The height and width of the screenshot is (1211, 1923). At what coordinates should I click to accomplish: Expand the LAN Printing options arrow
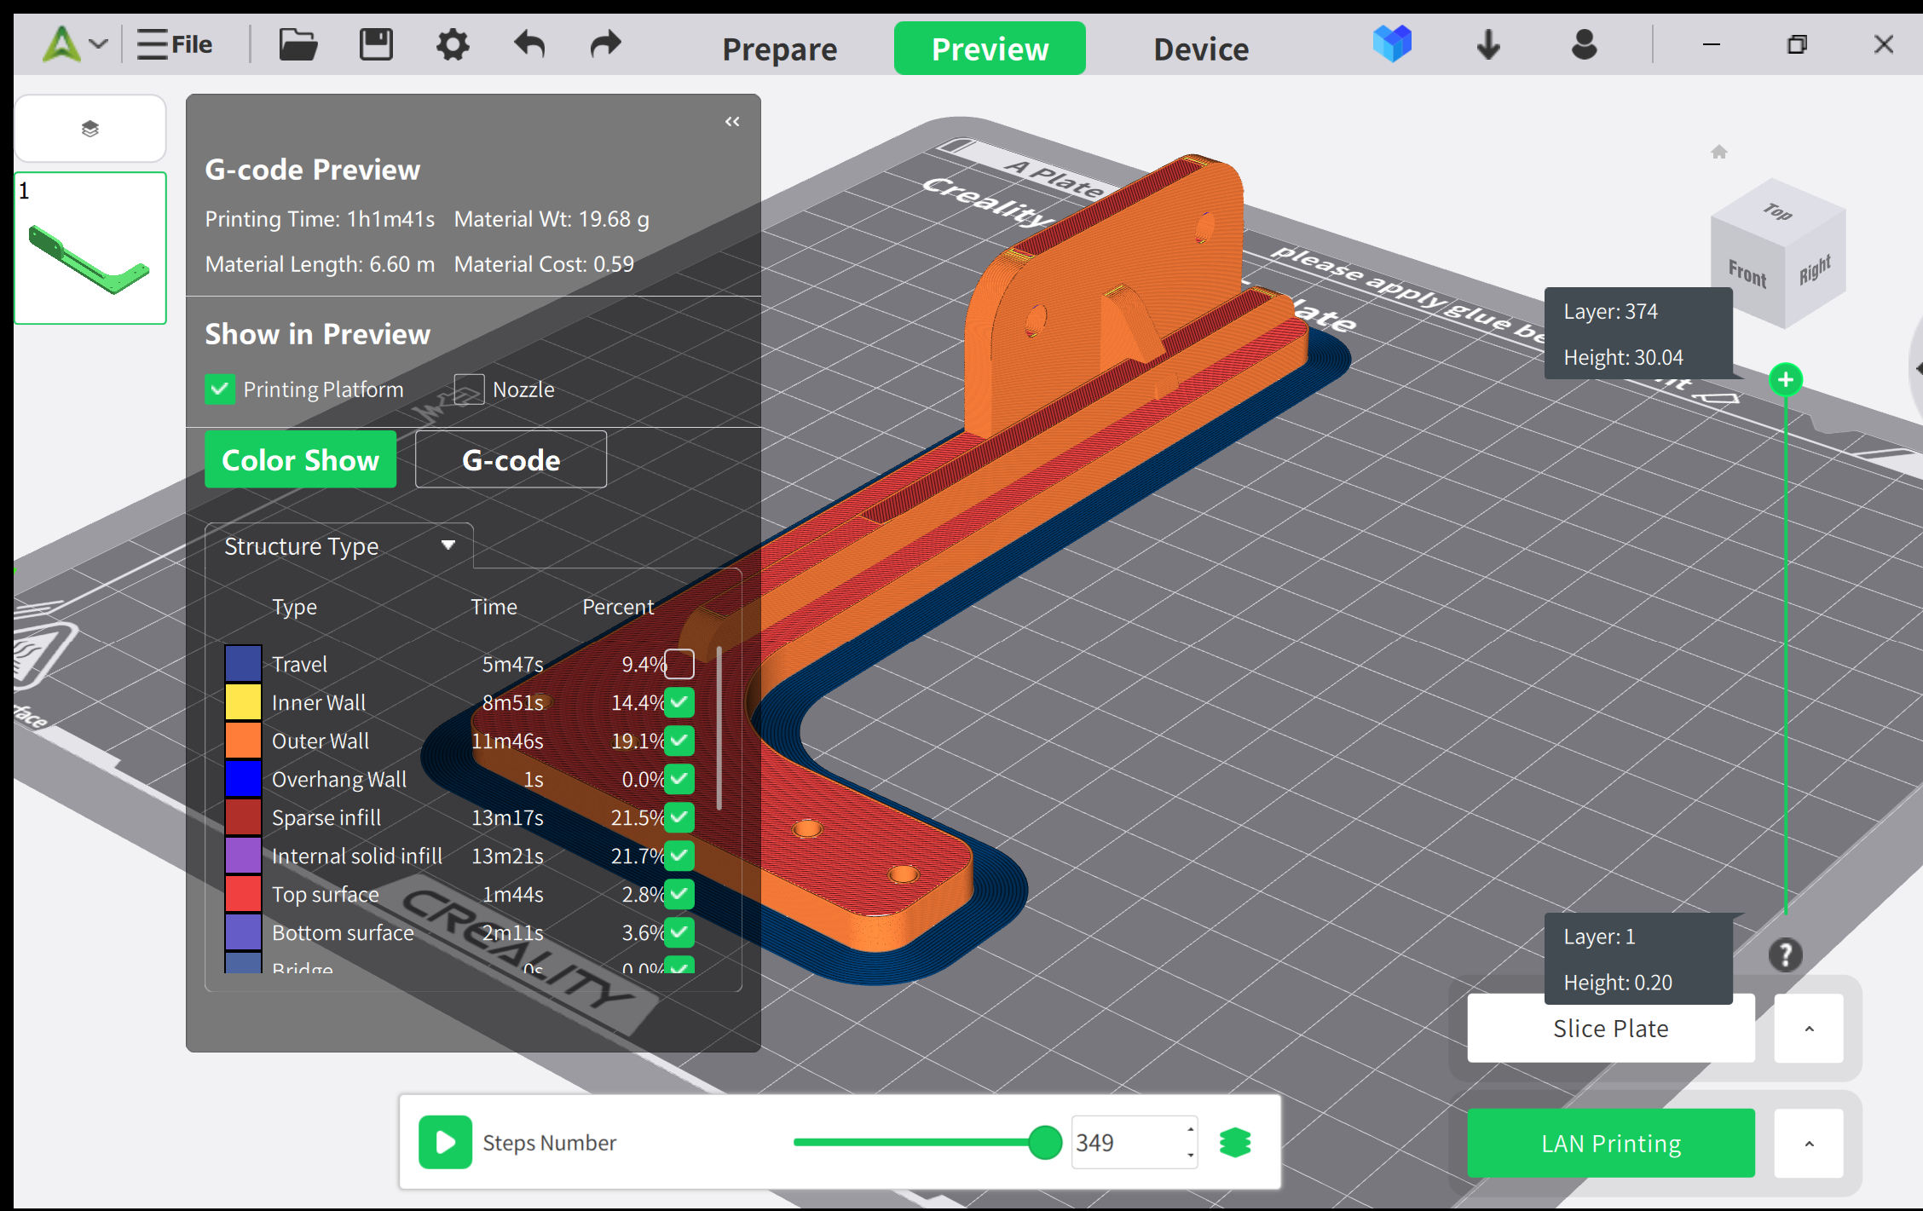click(1809, 1143)
